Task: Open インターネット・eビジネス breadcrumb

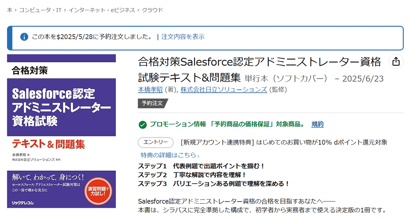Action: 102,10
